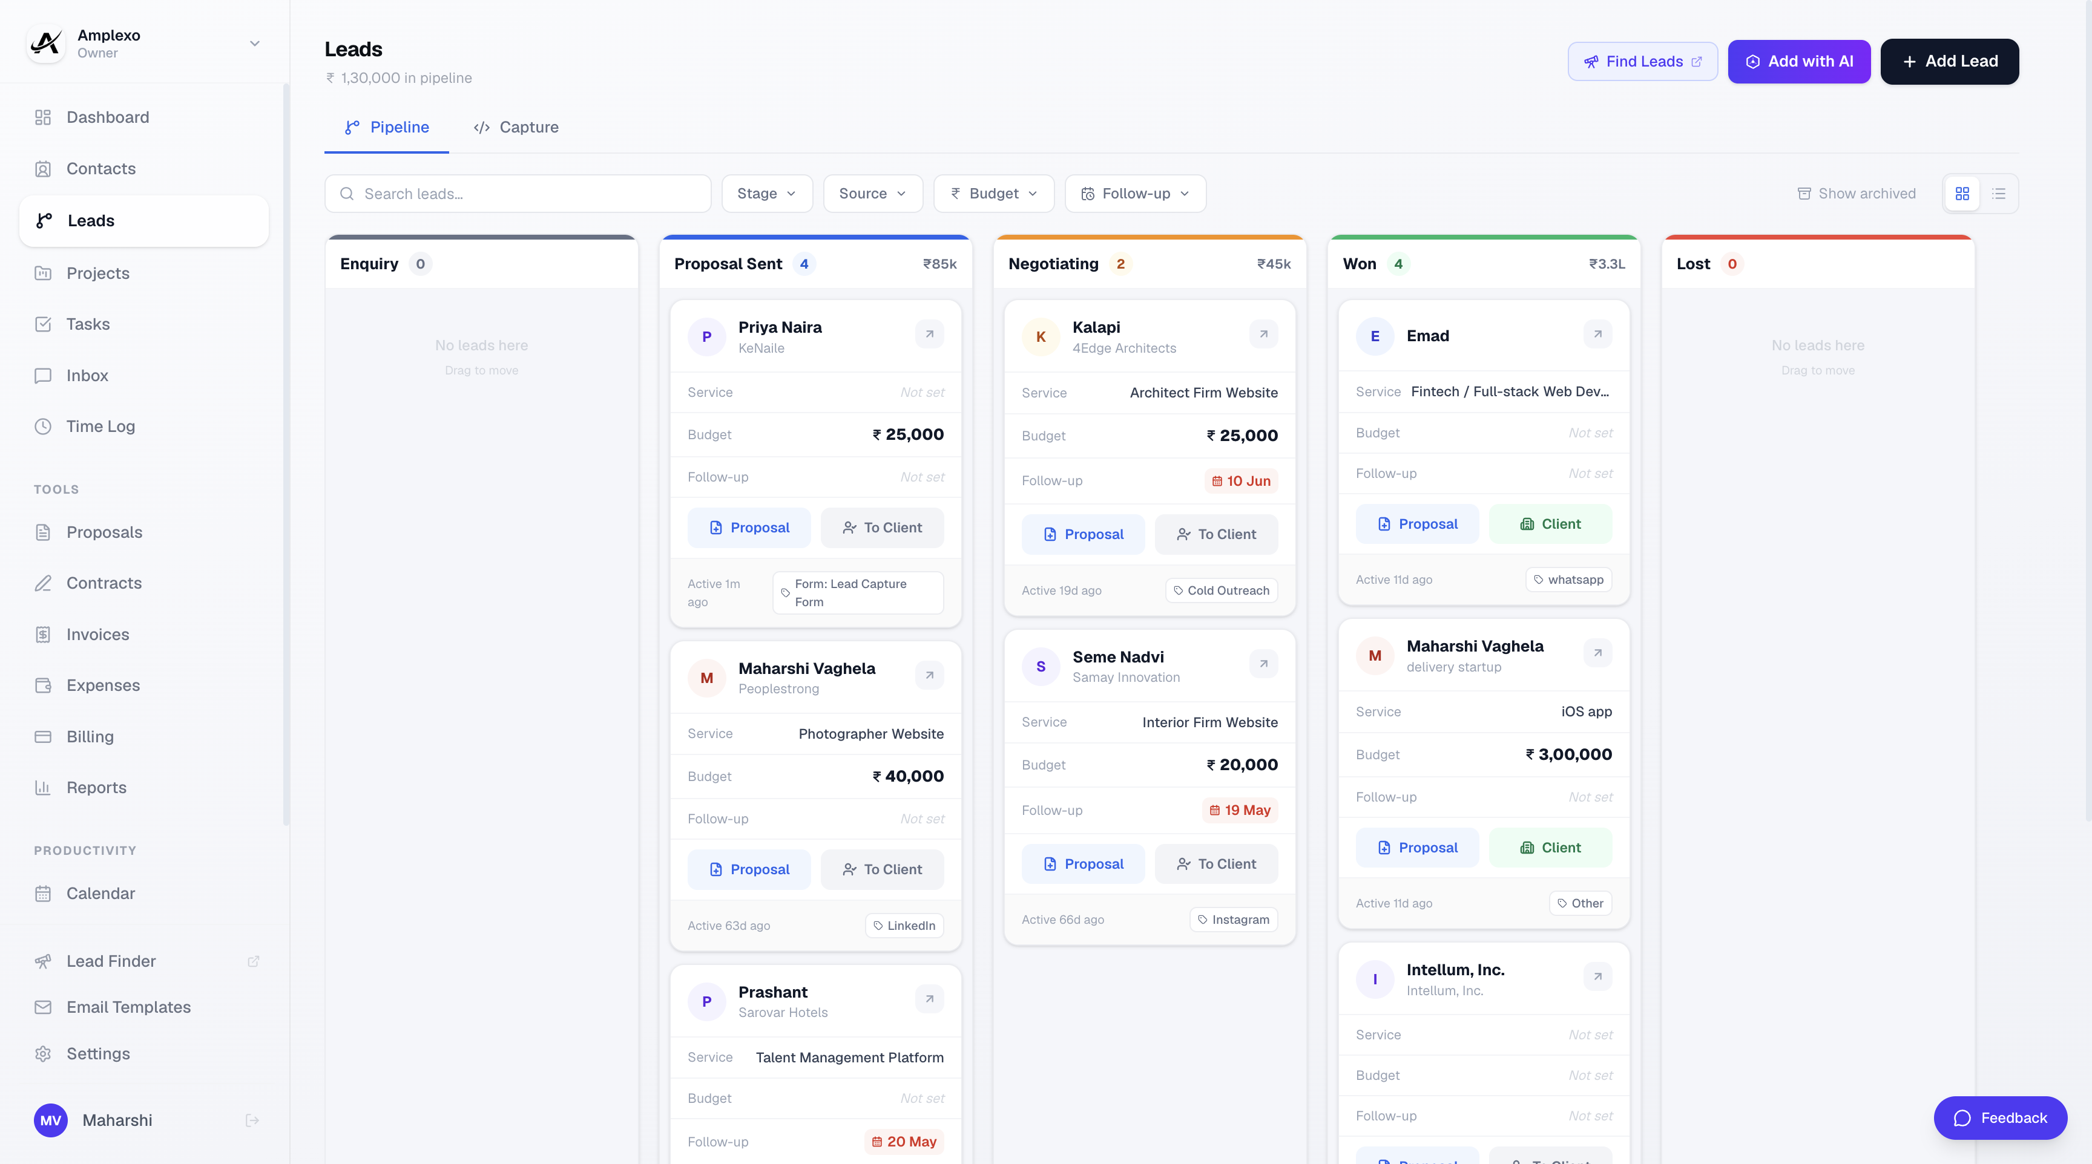Open the Budget filter dropdown
Viewport: 2092px width, 1164px height.
pos(994,194)
